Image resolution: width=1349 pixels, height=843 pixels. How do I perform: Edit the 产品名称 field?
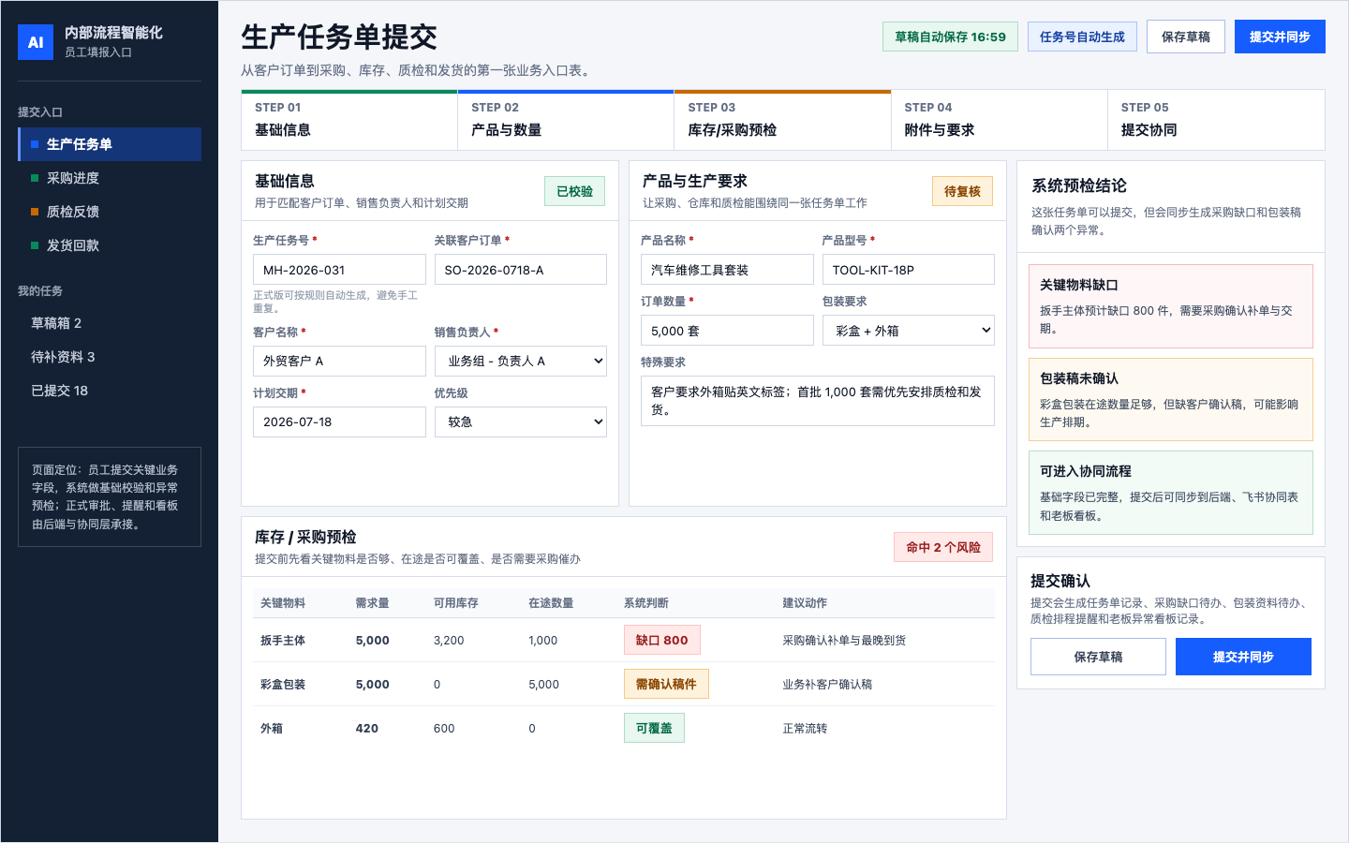pos(727,270)
